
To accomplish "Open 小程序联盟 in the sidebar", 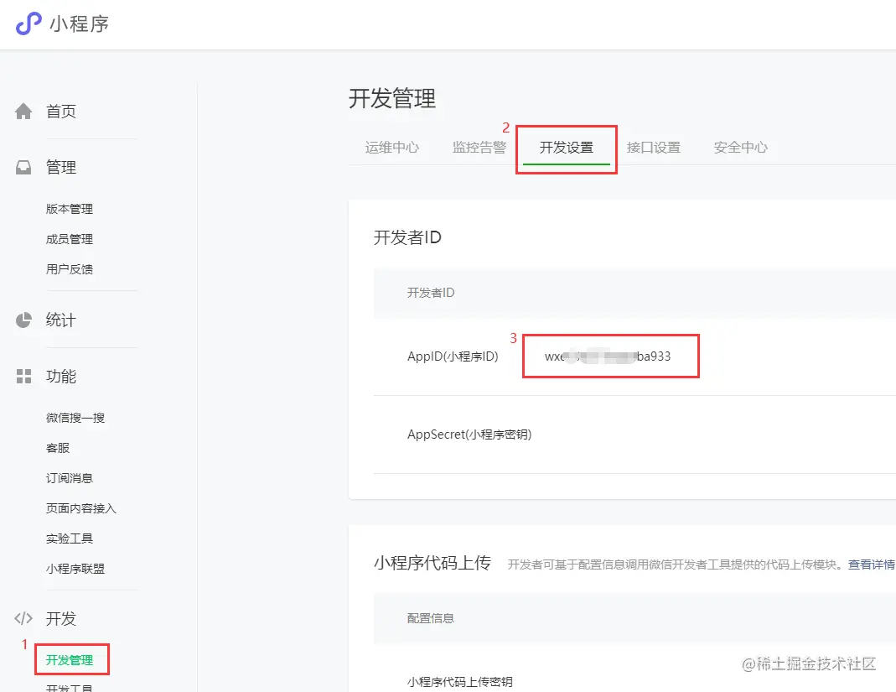I will coord(75,569).
